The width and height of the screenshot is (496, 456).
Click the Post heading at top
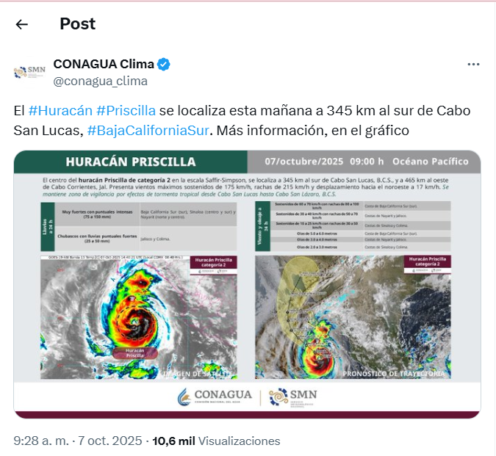[78, 24]
